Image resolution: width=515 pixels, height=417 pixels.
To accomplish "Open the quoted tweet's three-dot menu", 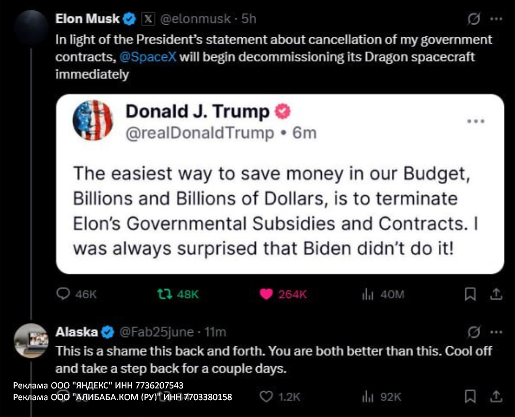I will tap(475, 121).
